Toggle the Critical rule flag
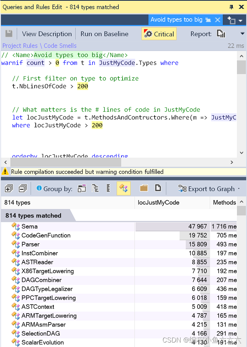 [159, 34]
